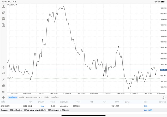Switch to the กล่องจดหมาย mailbox tab
This screenshot has width=167, height=117.
pos(31,97)
